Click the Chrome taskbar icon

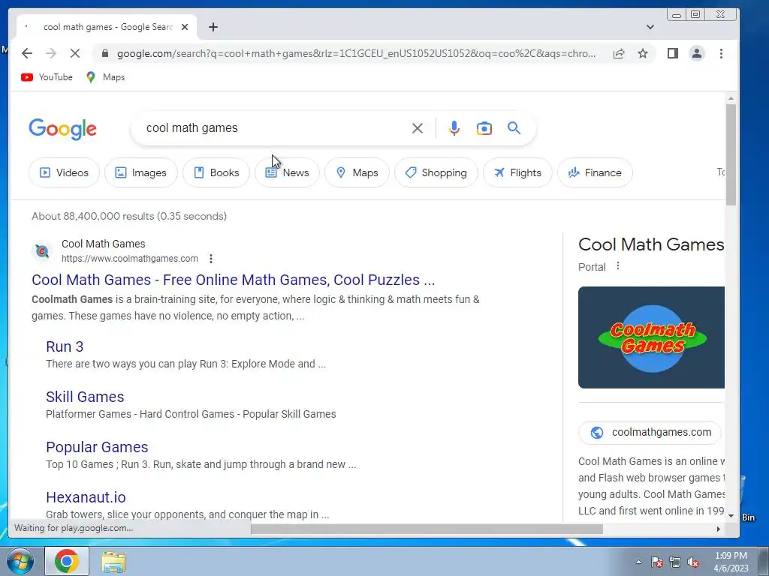click(67, 561)
